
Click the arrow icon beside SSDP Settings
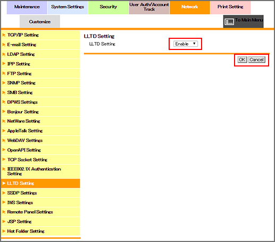point(4,193)
